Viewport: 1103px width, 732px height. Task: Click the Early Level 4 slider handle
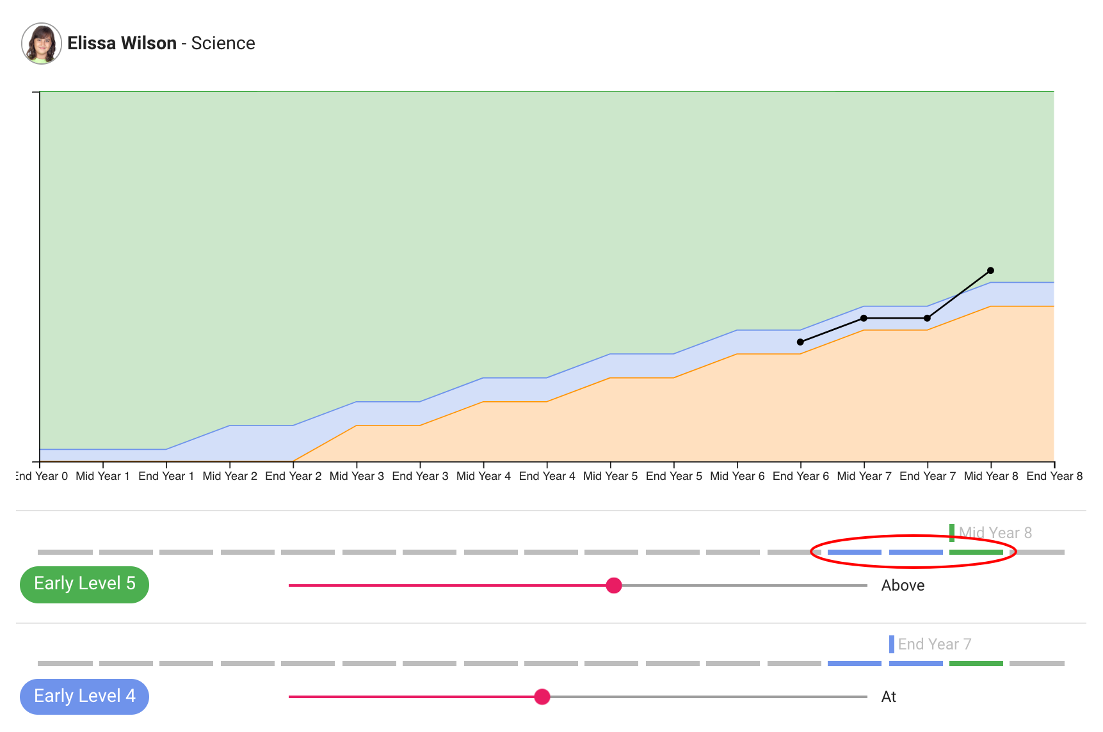click(x=542, y=697)
